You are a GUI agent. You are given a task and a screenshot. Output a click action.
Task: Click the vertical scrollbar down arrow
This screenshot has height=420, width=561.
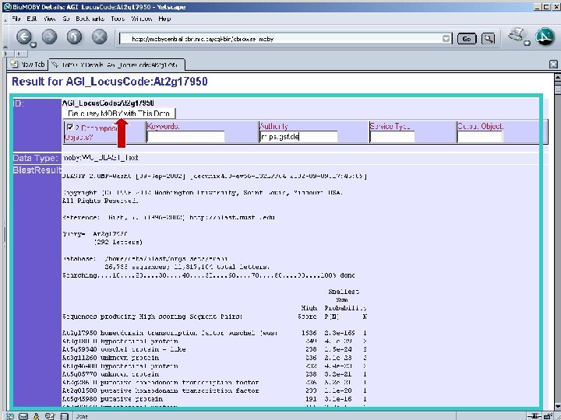(557, 407)
